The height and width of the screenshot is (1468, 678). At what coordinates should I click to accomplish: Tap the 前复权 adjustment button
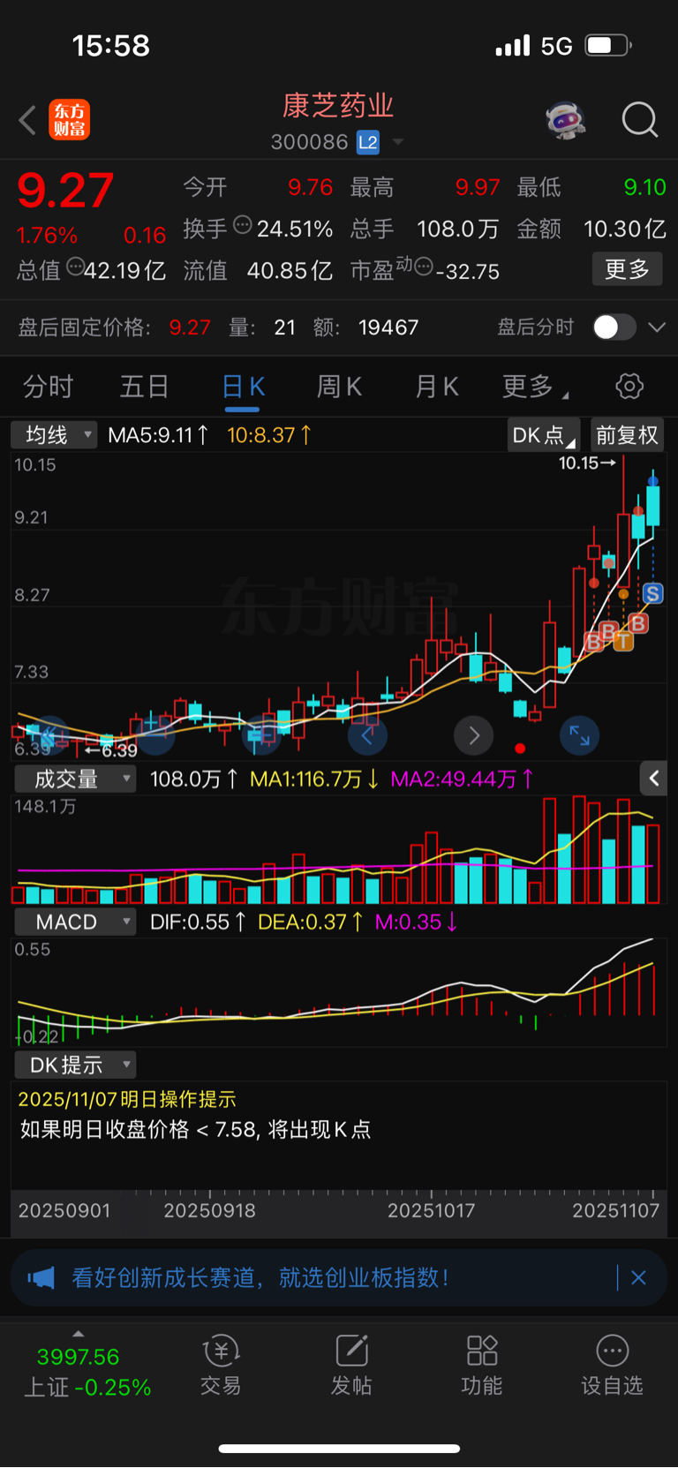(627, 435)
